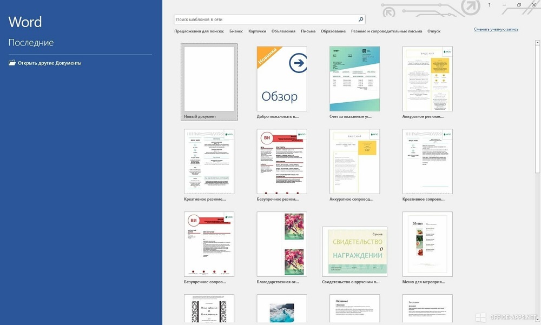Click the scrollbar down arrow

pyautogui.click(x=537, y=319)
